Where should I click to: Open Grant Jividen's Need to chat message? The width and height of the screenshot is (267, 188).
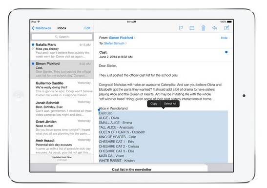click(62, 127)
